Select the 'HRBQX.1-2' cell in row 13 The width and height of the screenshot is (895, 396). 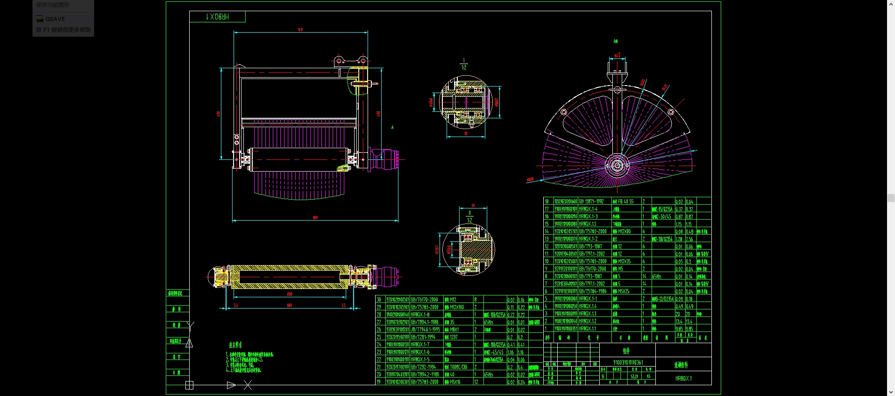(595, 239)
